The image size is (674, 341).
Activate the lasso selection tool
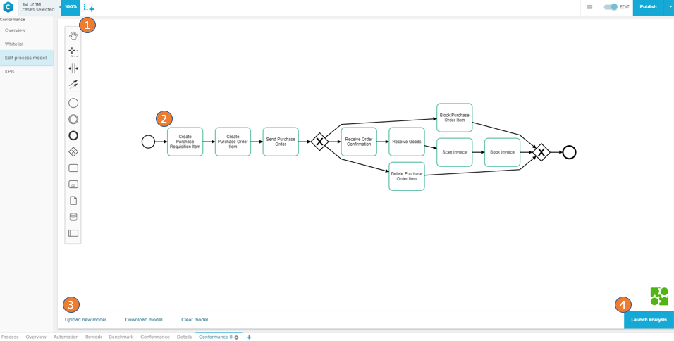coord(73,52)
